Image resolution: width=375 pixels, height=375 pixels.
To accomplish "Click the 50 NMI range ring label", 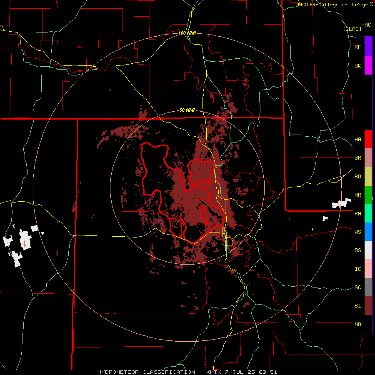I will point(187,110).
